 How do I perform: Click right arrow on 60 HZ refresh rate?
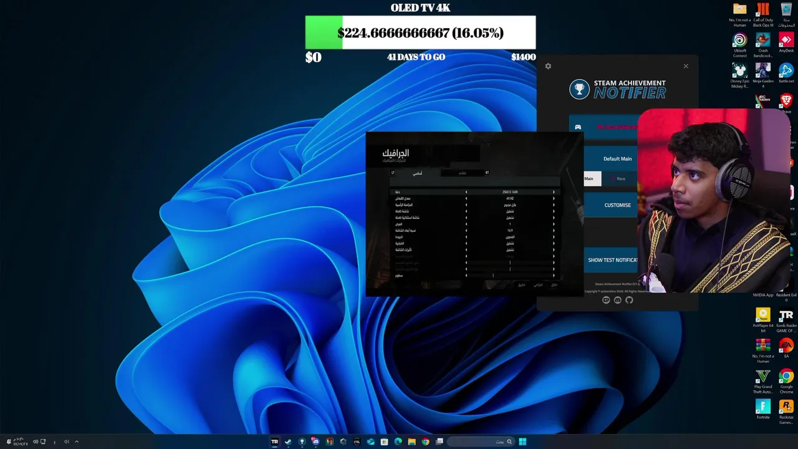click(553, 198)
